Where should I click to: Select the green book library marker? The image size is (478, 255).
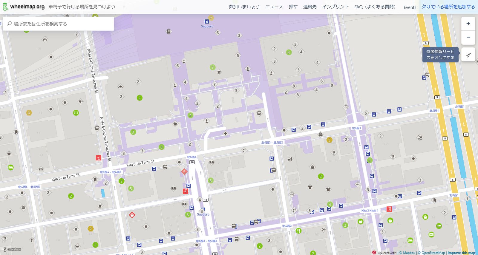pos(76,113)
